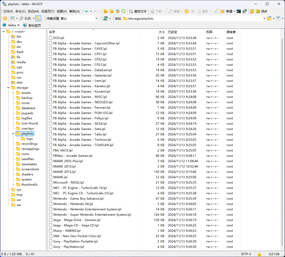Viewport: 285px width, 257px height.
Task: Click the 查找文件 button
Action: [138, 11]
